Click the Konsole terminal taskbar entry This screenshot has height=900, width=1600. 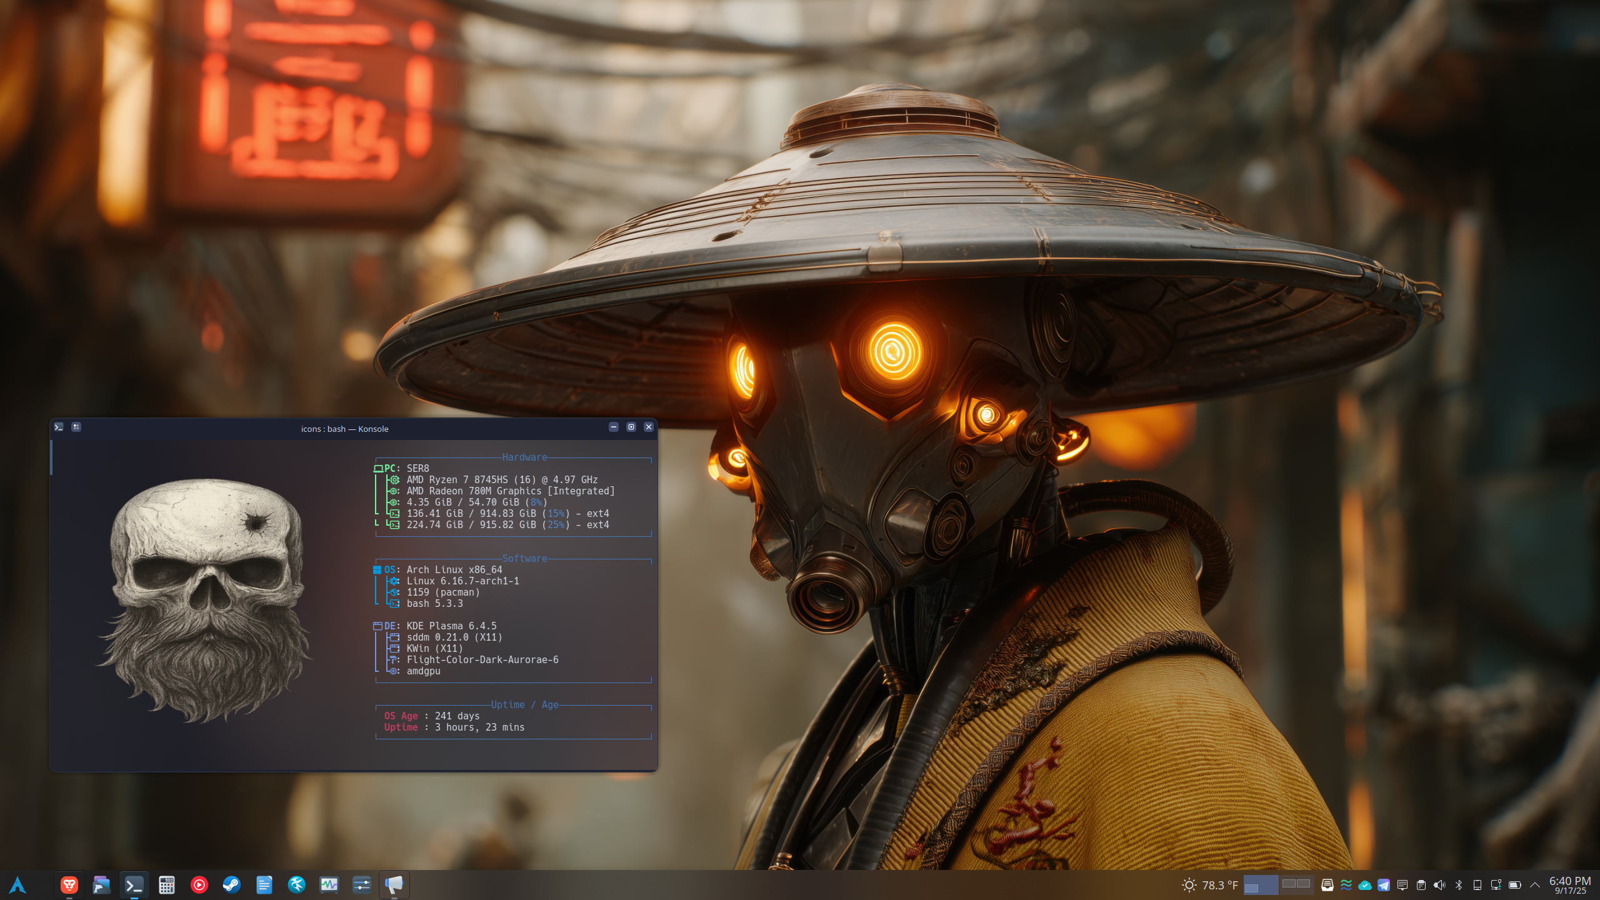click(x=134, y=885)
